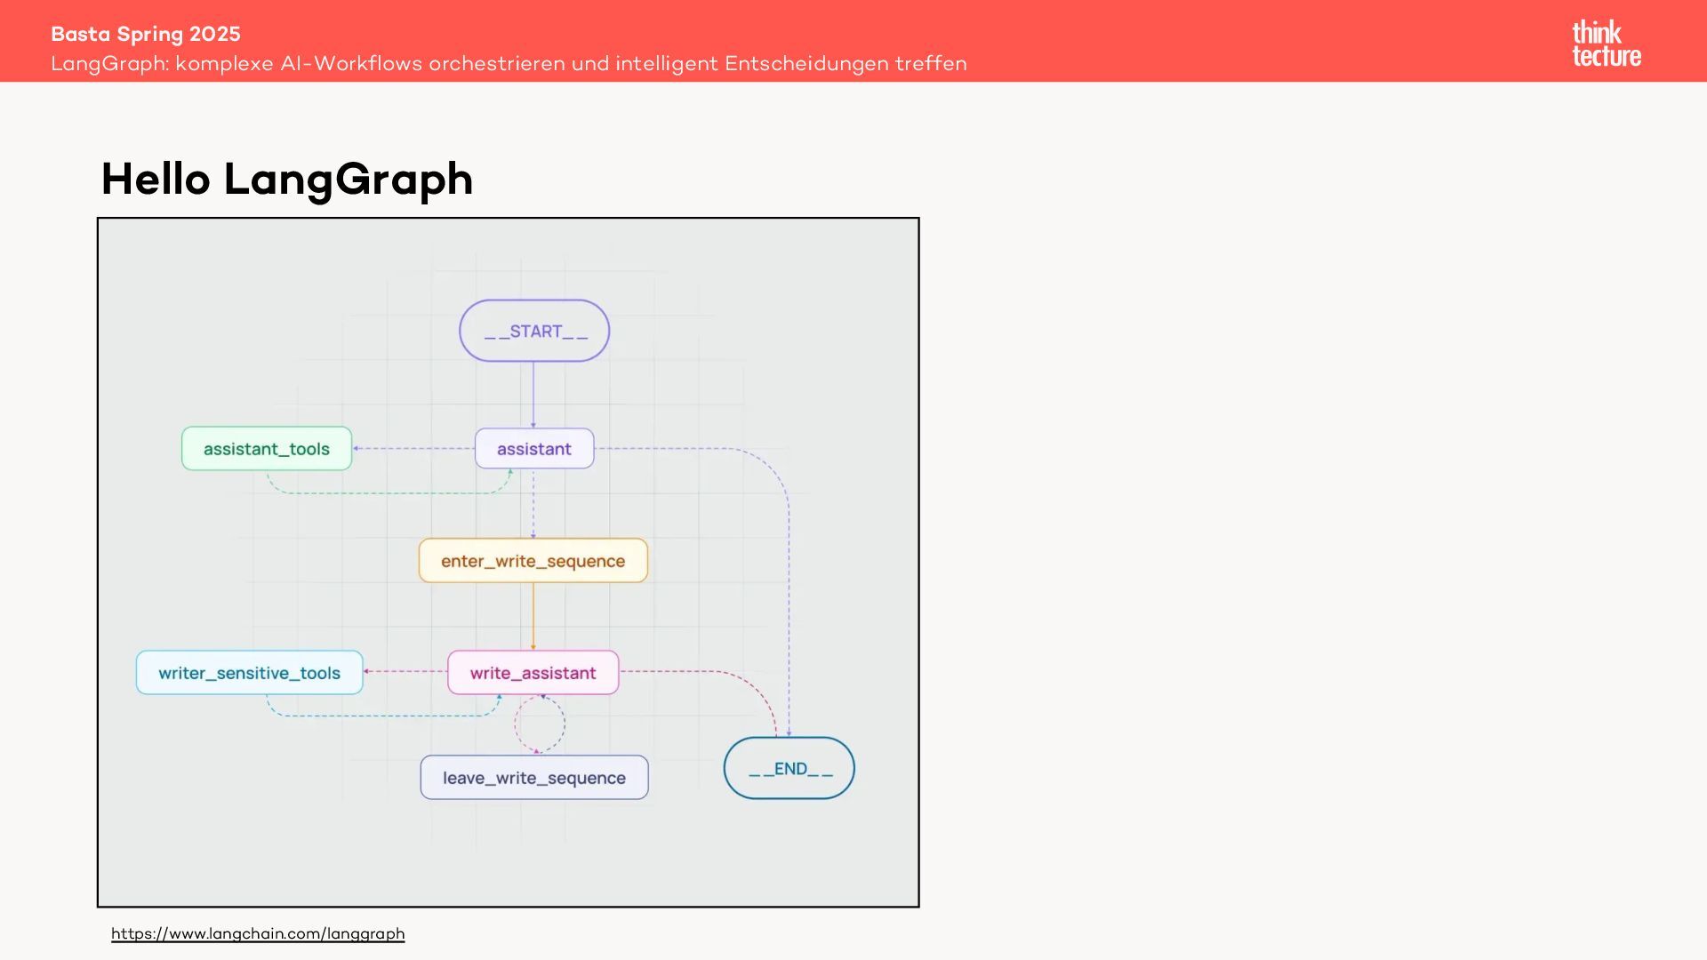
Task: Click the leave_write_sequence node
Action: tap(534, 778)
